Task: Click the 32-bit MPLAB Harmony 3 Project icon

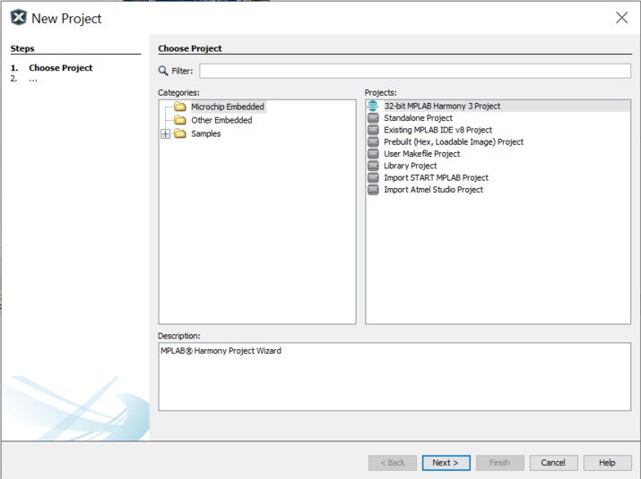Action: pyautogui.click(x=373, y=107)
